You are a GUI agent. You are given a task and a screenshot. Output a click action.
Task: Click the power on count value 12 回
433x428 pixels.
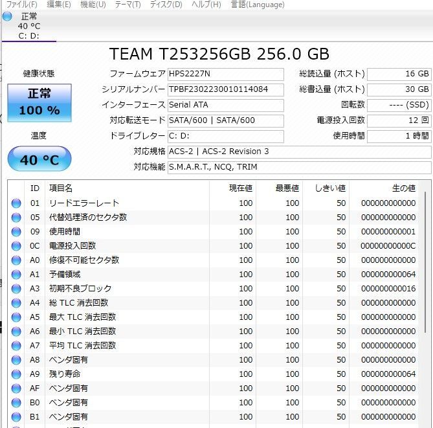399,120
